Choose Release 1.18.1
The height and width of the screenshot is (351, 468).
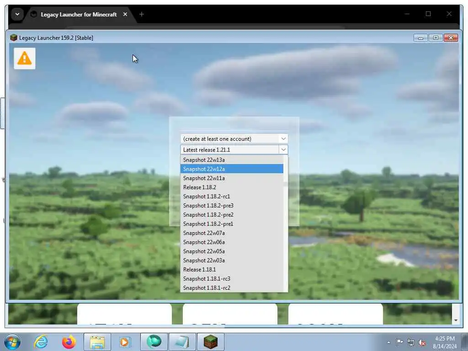(x=232, y=270)
